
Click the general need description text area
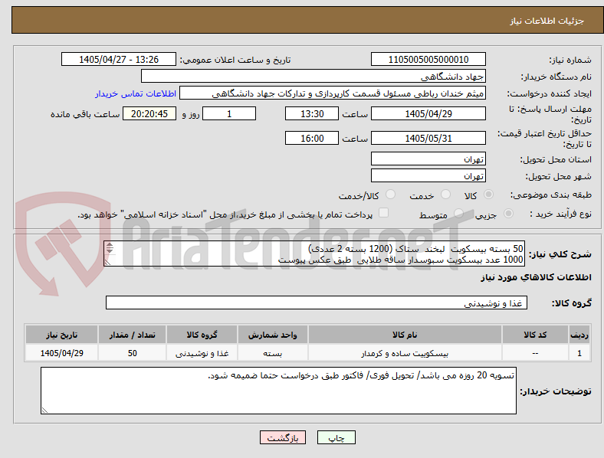pyautogui.click(x=314, y=254)
